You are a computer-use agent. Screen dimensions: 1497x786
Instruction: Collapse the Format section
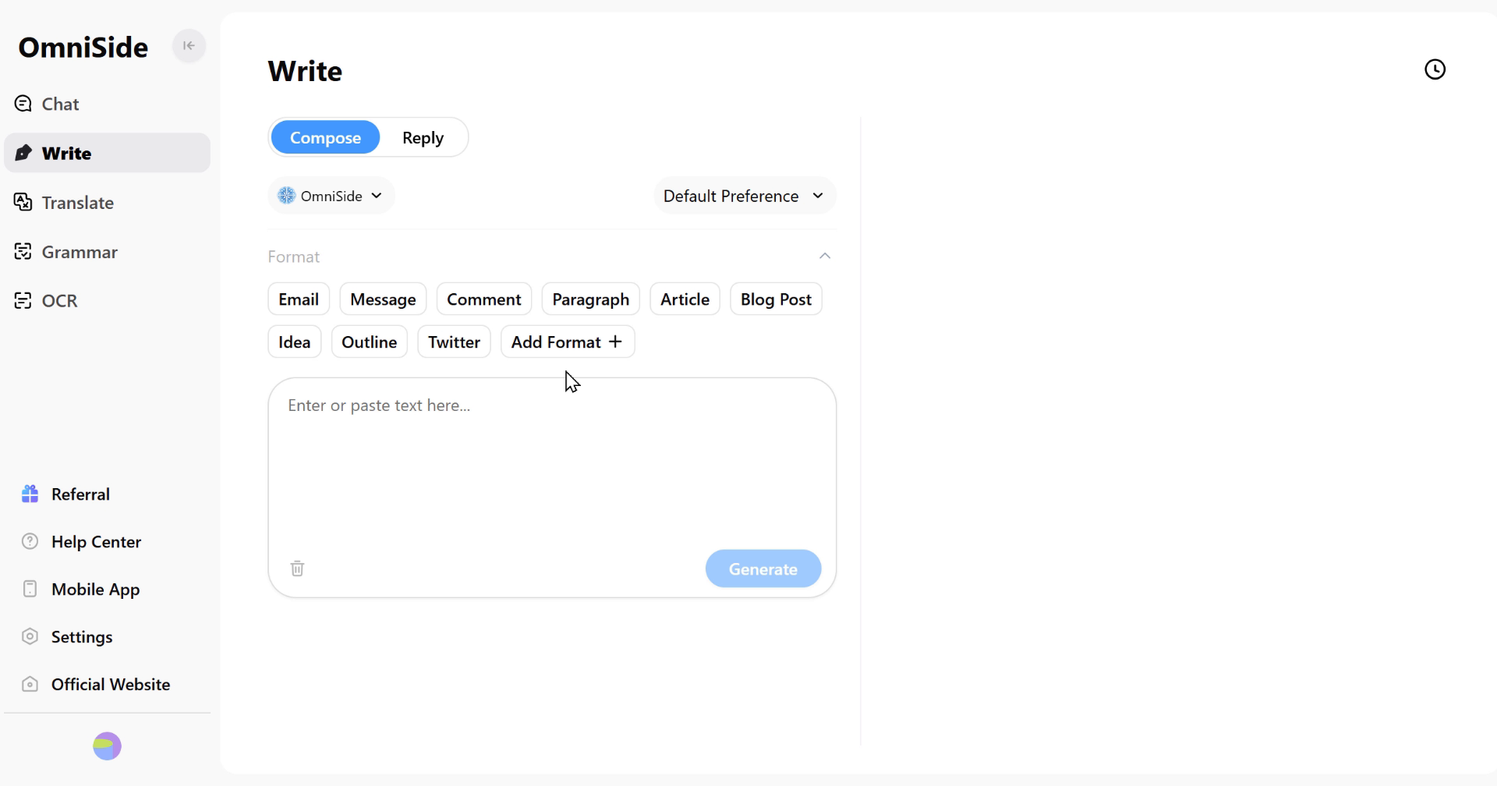[x=824, y=257]
